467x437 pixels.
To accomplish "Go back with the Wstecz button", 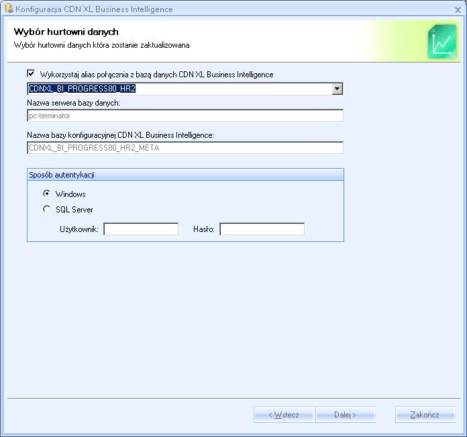I will [x=284, y=415].
